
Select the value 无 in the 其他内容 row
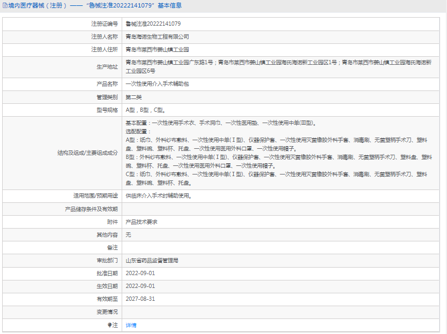(x=128, y=235)
